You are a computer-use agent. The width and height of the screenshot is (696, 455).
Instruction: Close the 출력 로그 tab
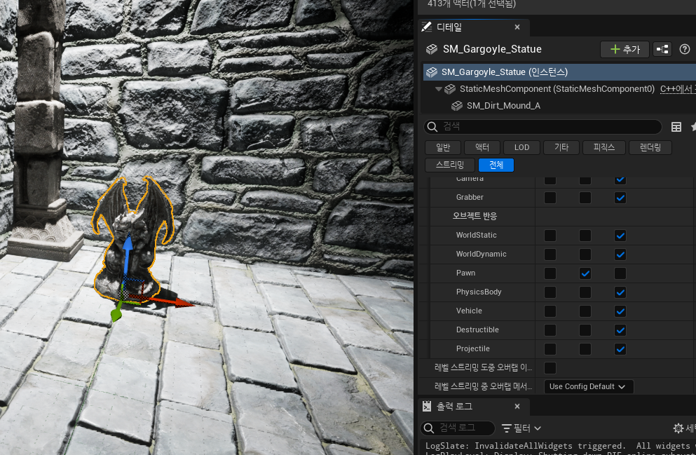coord(517,406)
